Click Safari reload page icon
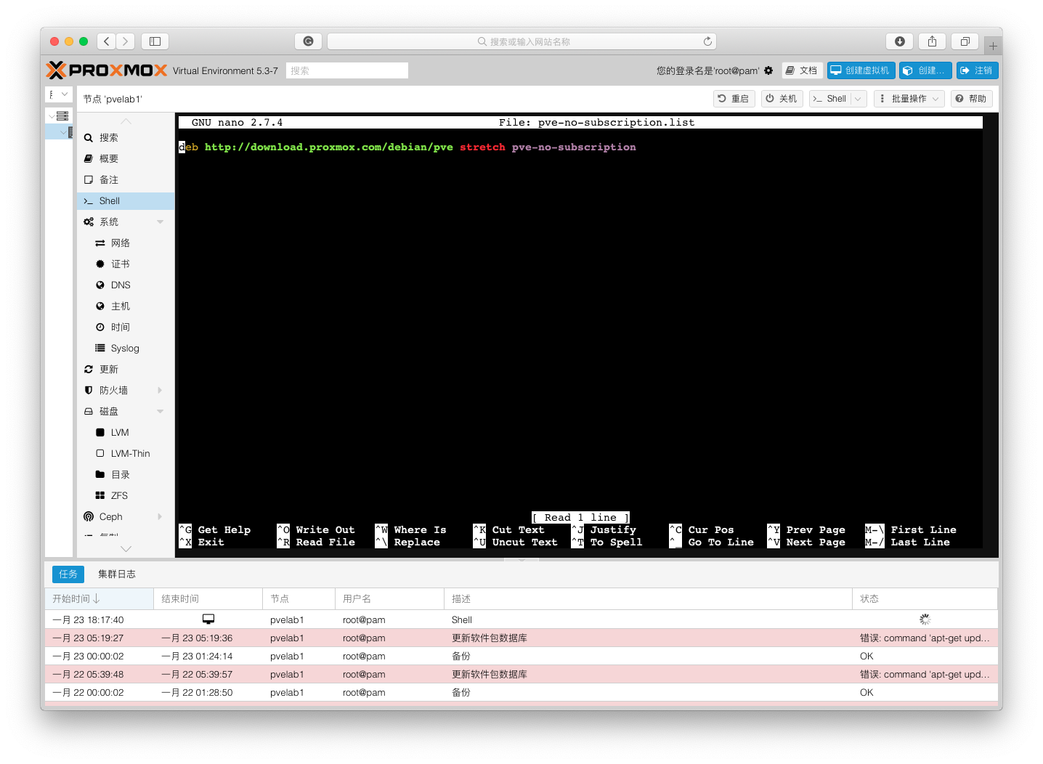 click(x=707, y=41)
